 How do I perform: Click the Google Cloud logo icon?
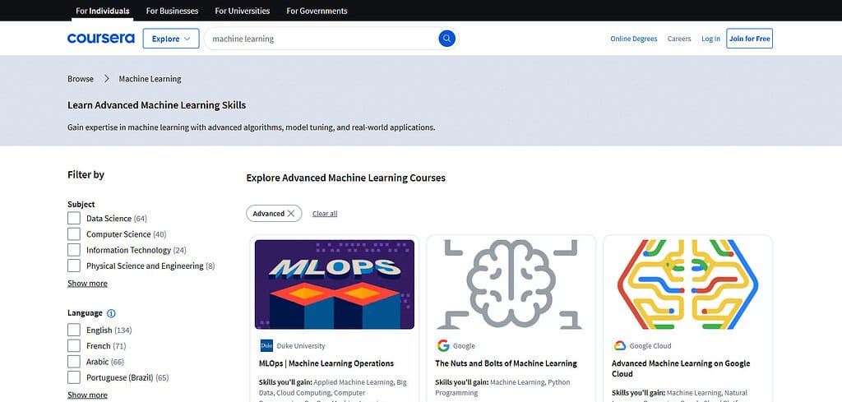click(x=620, y=345)
